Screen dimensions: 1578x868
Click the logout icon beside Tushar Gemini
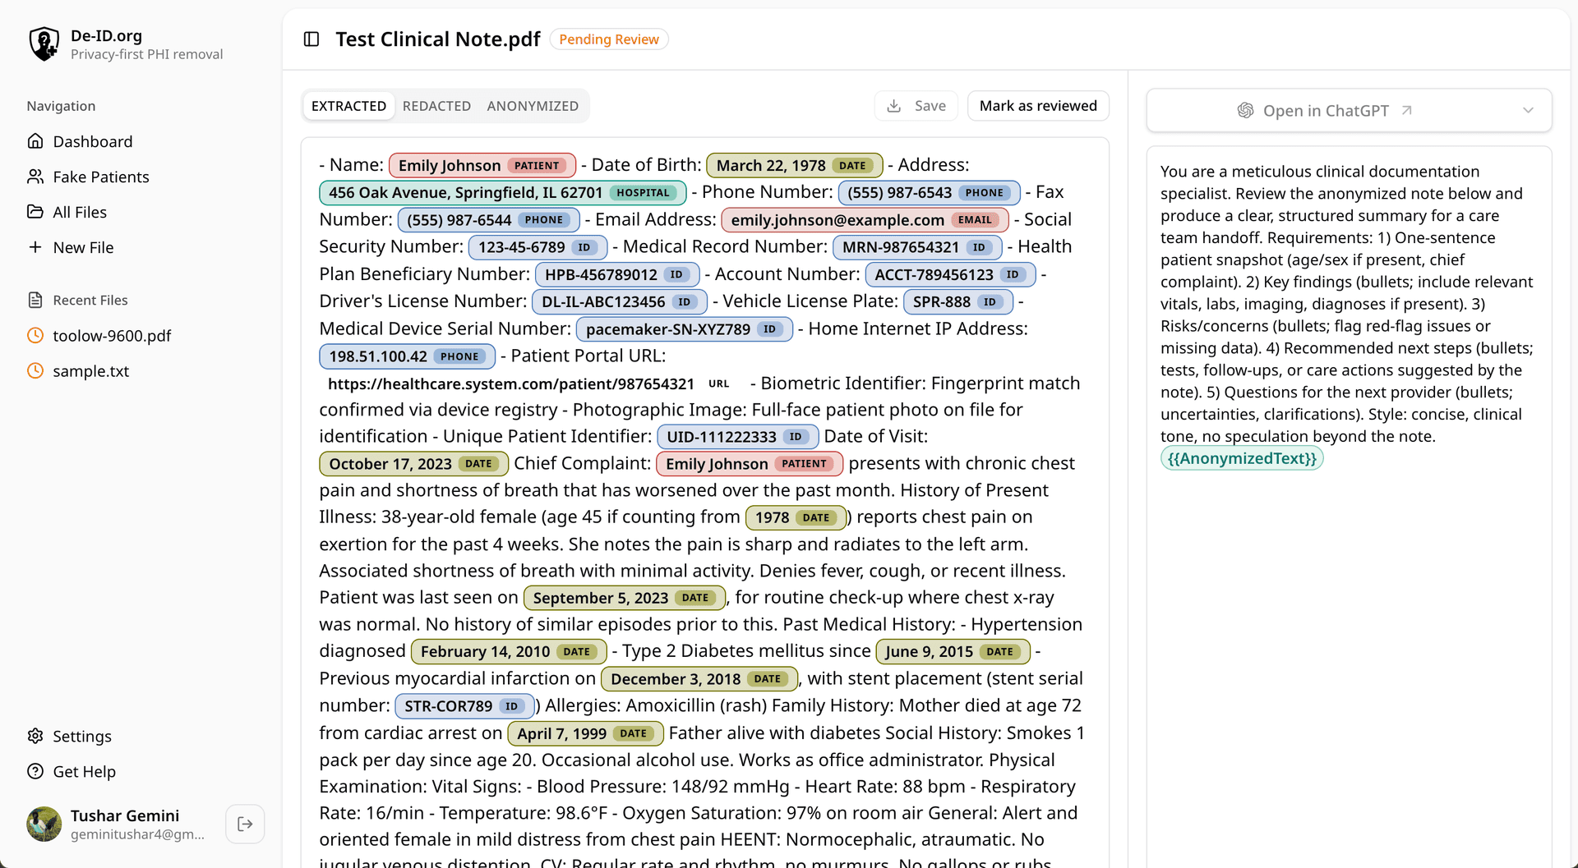[245, 824]
